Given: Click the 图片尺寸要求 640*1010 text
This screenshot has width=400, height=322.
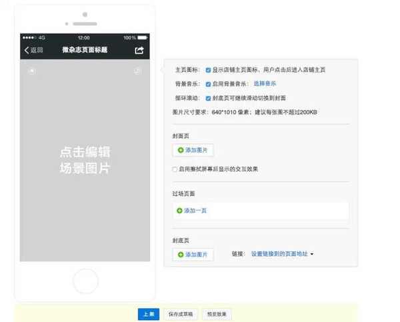Looking at the screenshot, I should click(245, 112).
